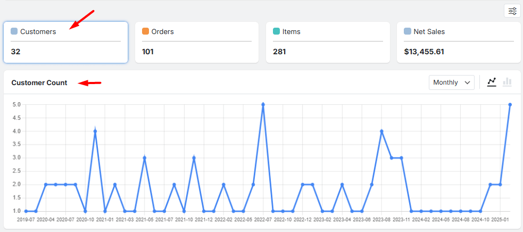523x232 pixels.
Task: Select the Net Sales metric card
Action: [459, 42]
